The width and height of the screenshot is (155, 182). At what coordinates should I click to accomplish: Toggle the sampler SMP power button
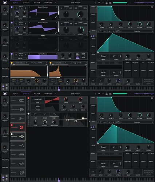coord(12,54)
